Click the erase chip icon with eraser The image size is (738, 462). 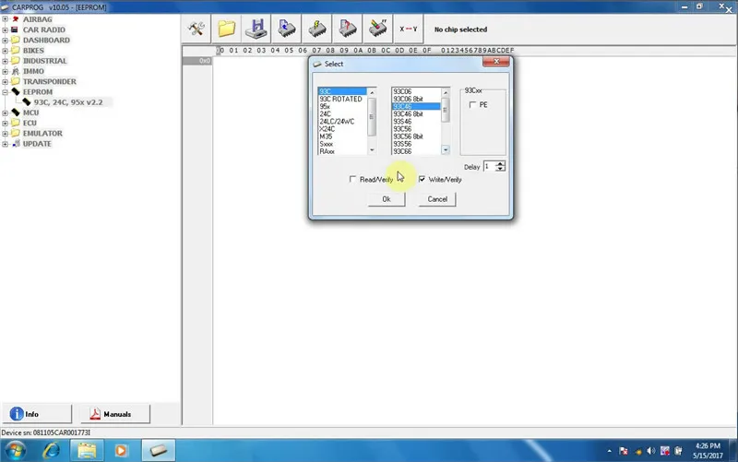[377, 29]
